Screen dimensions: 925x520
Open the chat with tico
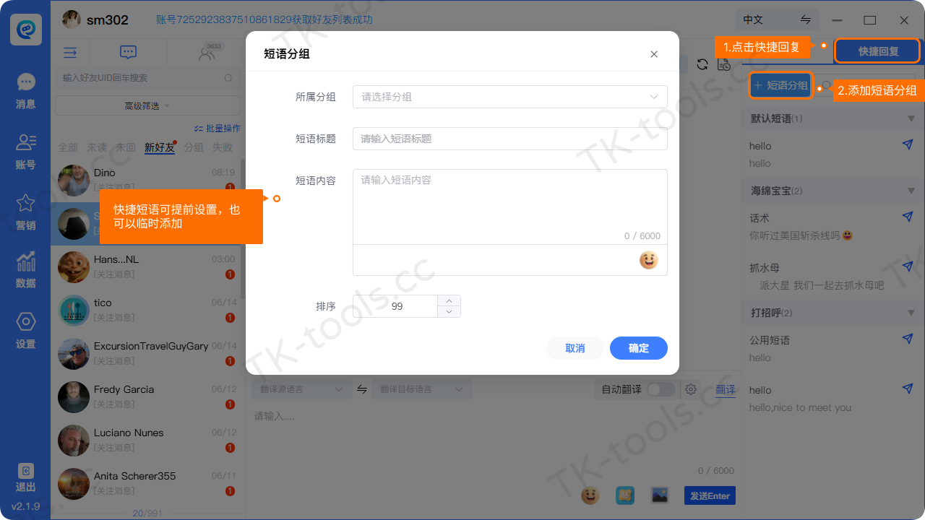[147, 311]
